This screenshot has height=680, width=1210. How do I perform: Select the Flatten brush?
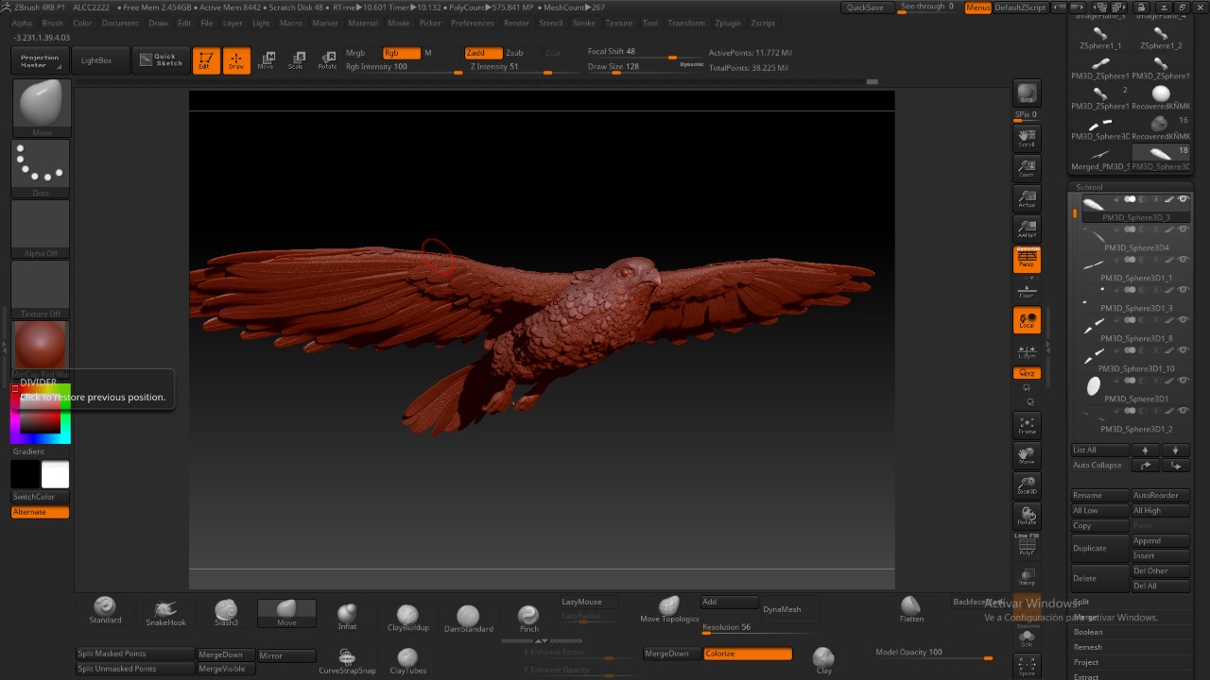point(911,610)
